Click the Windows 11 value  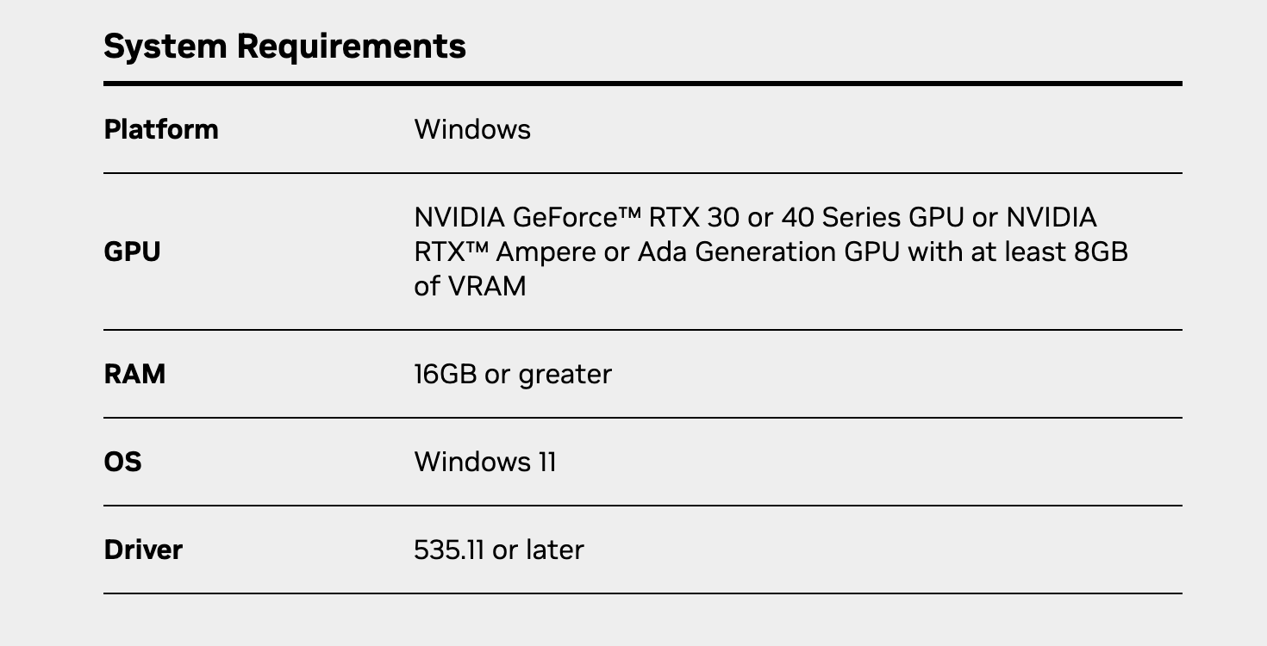click(x=485, y=462)
